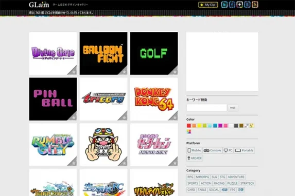The width and height of the screenshot is (295, 196).
Task: Clip Pinball with its star corner
Action: pos(74,117)
